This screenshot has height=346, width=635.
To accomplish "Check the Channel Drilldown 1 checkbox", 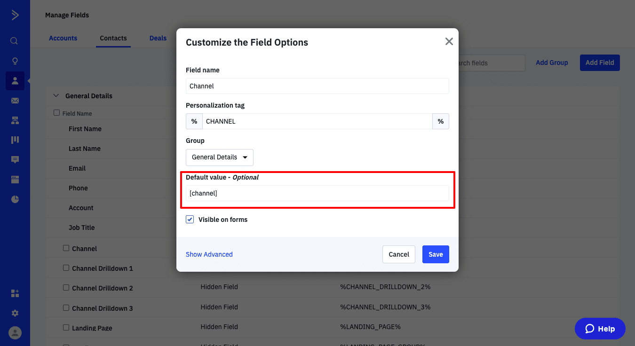I will pos(66,268).
